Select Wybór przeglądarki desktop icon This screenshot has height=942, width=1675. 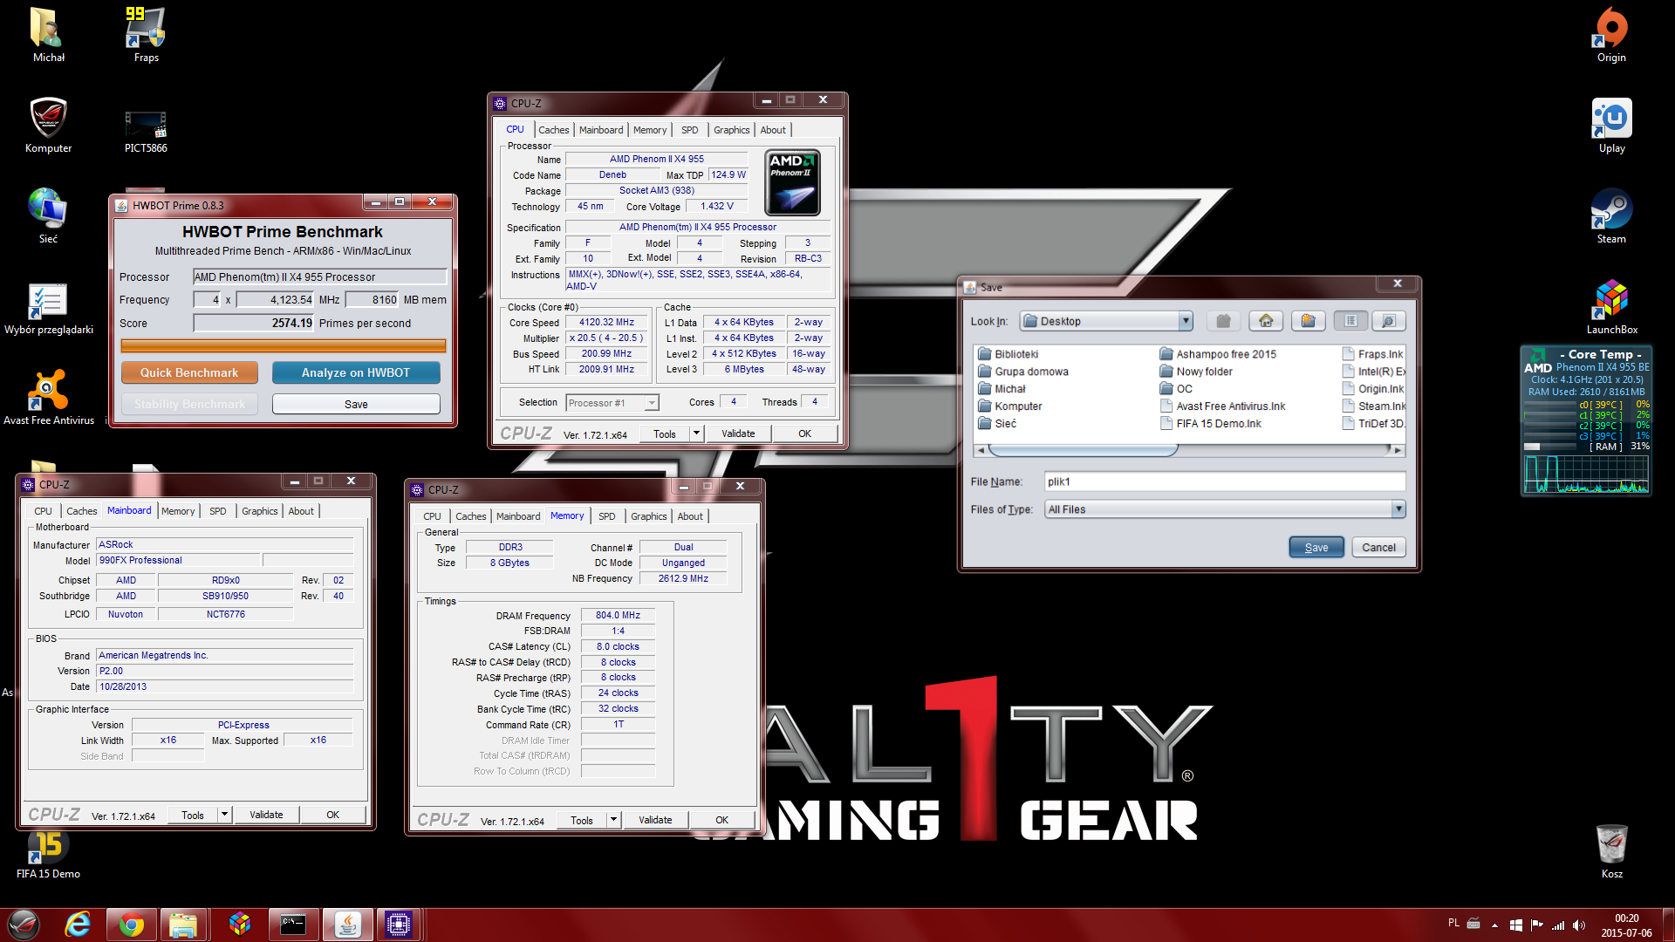pos(49,309)
